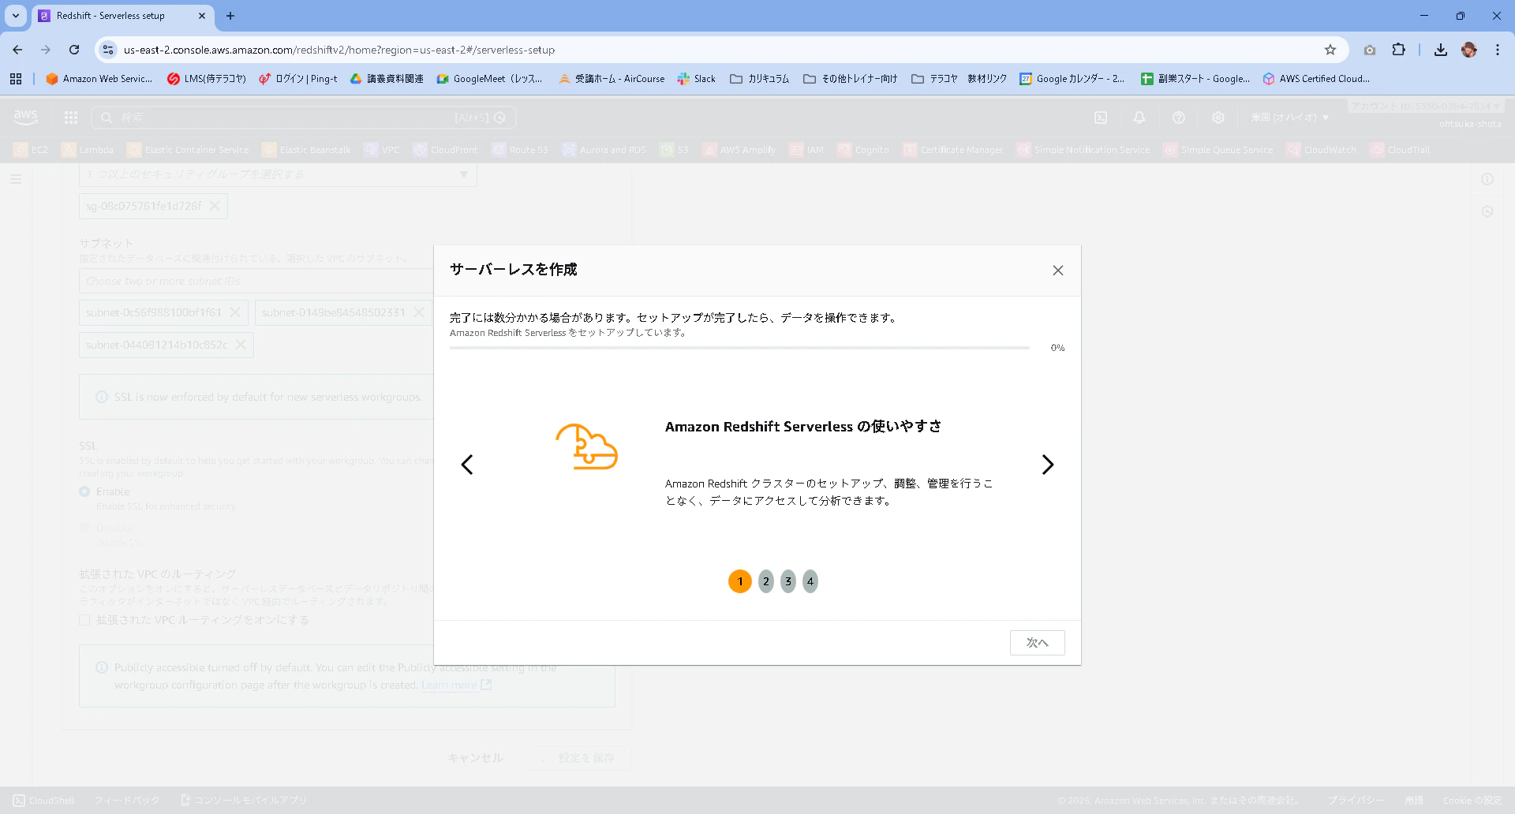The image size is (1515, 814).
Task: Select the SSL Enable radio button
Action: [x=84, y=491]
